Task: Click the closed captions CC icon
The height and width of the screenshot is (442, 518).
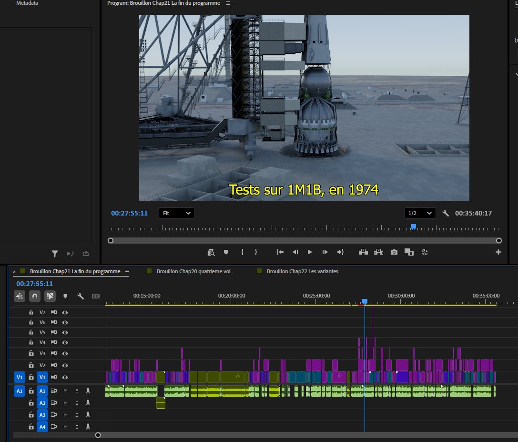Action: coord(96,296)
